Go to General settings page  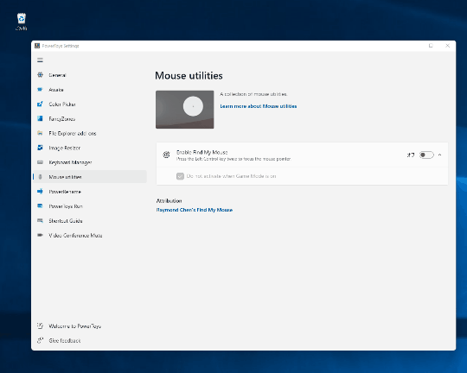[x=90, y=75]
